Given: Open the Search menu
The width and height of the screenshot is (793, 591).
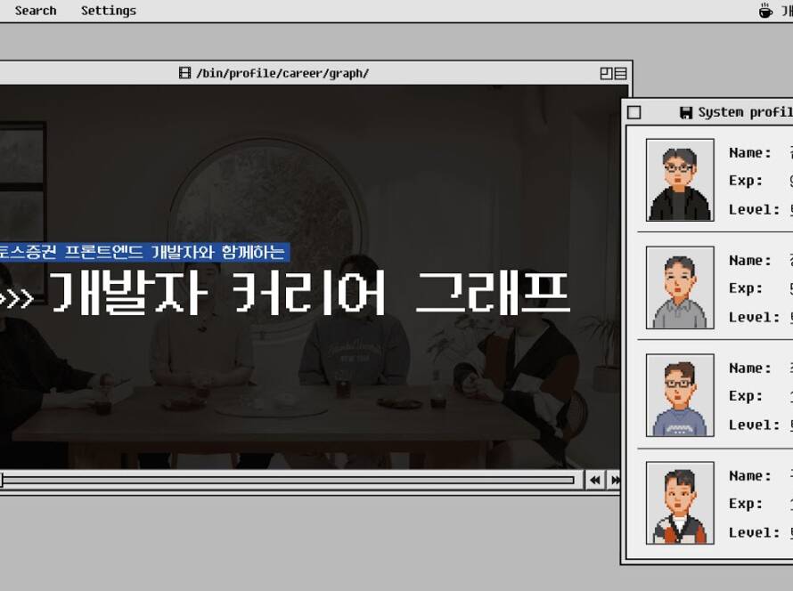Looking at the screenshot, I should [x=36, y=11].
